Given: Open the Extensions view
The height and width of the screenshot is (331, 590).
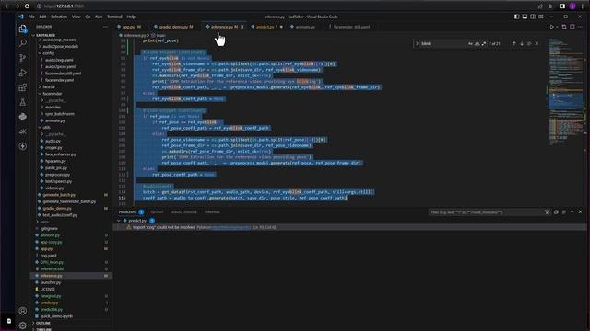Looking at the screenshot, I should (x=22, y=87).
